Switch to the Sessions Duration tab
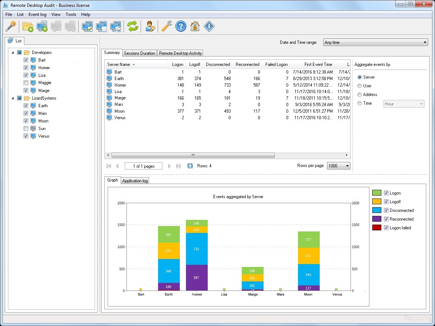435x326 pixels. pyautogui.click(x=140, y=53)
